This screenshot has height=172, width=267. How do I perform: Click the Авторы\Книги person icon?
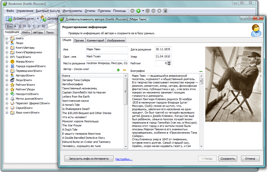click(12, 75)
